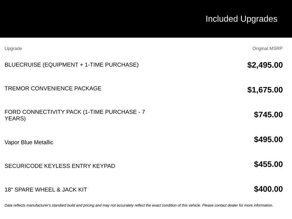Select the FORD CONNECTIVITY PACK entry
The height and width of the screenshot is (219, 292).
(x=75, y=115)
